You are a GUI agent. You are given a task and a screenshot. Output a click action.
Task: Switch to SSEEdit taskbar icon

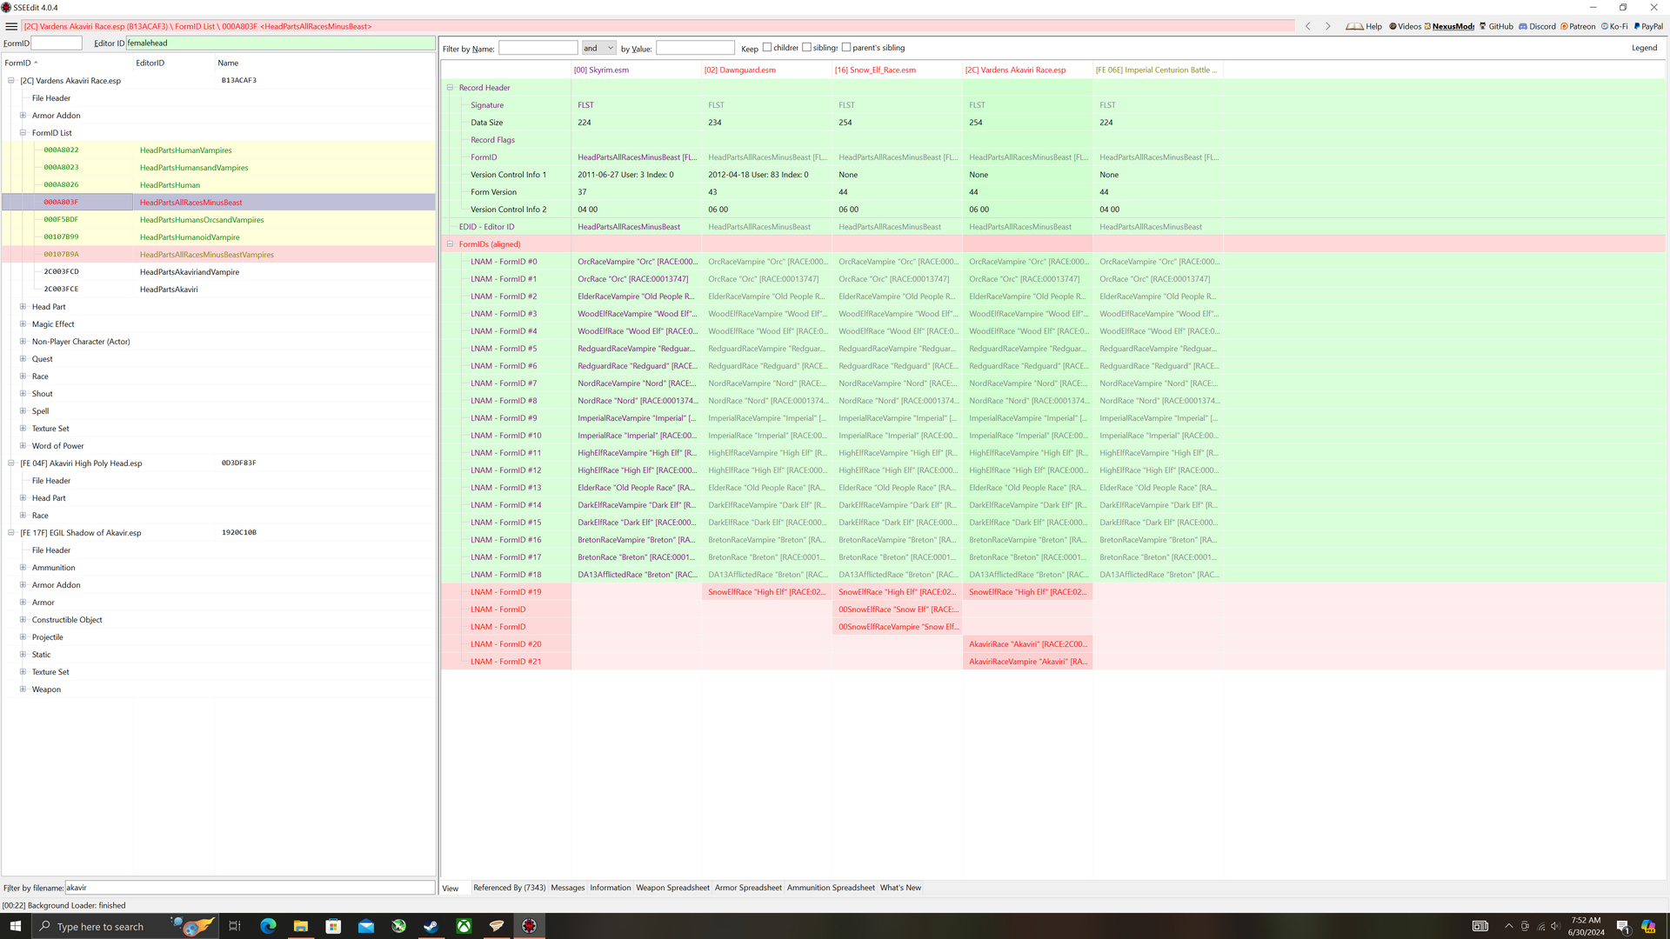pos(530,926)
